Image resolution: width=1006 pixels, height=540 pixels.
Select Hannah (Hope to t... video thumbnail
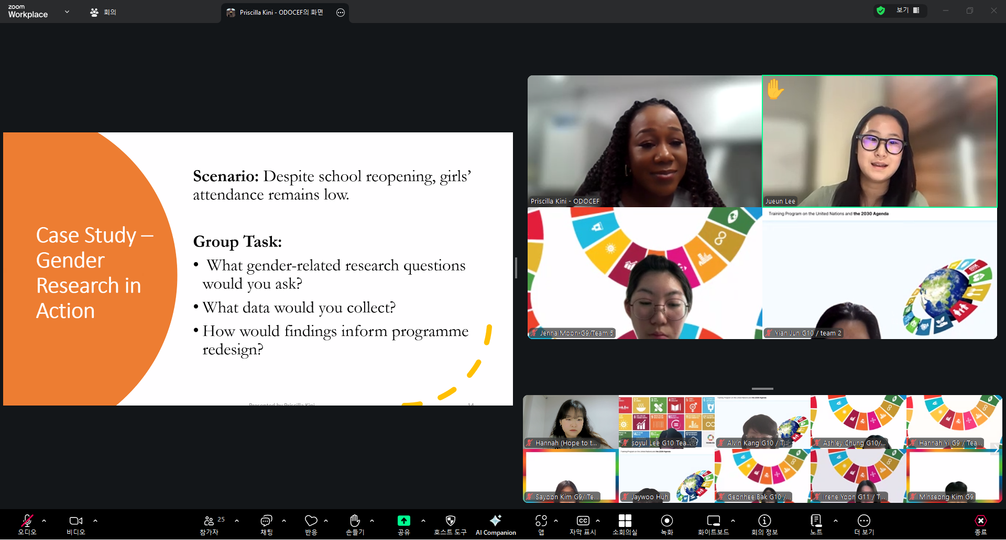click(x=571, y=422)
